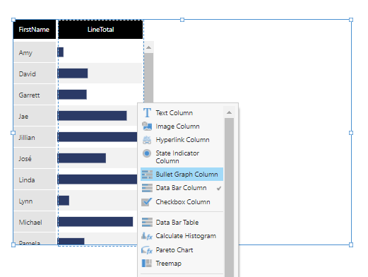Select the LineTotal column header
The image size is (368, 277).
coord(100,30)
